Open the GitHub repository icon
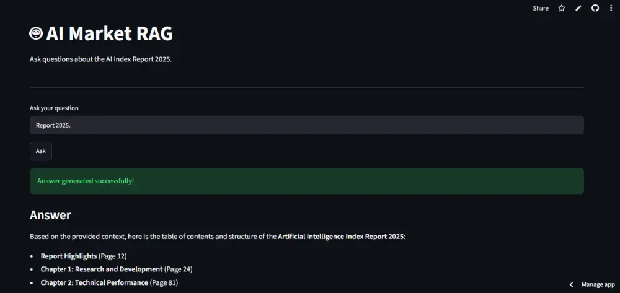 [595, 8]
